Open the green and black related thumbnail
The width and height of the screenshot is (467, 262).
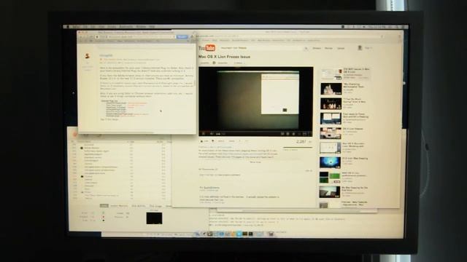pos(330,178)
